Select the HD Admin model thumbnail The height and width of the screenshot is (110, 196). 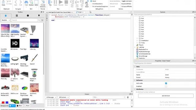(x=15, y=43)
